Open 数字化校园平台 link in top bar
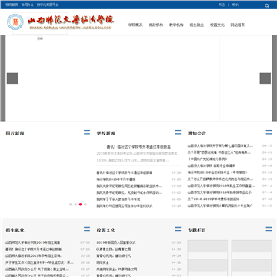Screen dimensions: 277x277 (48, 5)
